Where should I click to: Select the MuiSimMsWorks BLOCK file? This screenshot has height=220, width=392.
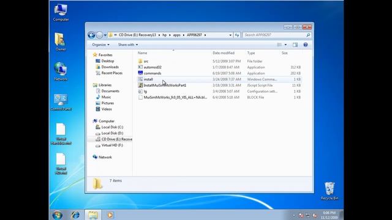pyautogui.click(x=175, y=97)
